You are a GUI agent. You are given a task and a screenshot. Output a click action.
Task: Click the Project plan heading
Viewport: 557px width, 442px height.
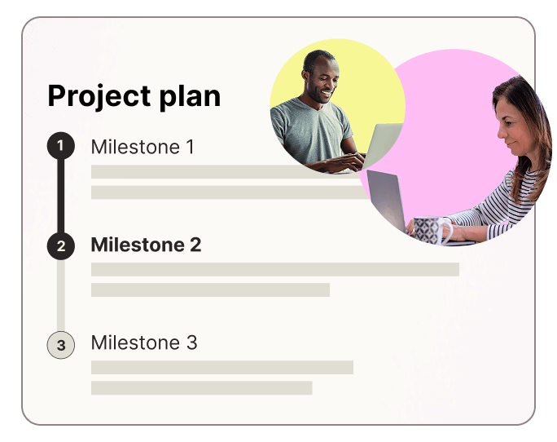click(x=134, y=96)
